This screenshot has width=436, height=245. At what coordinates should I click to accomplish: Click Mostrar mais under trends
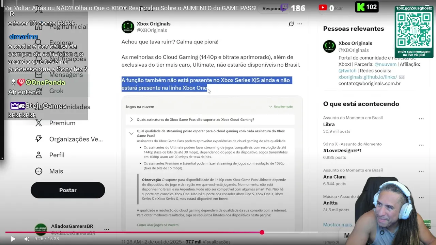(338, 225)
